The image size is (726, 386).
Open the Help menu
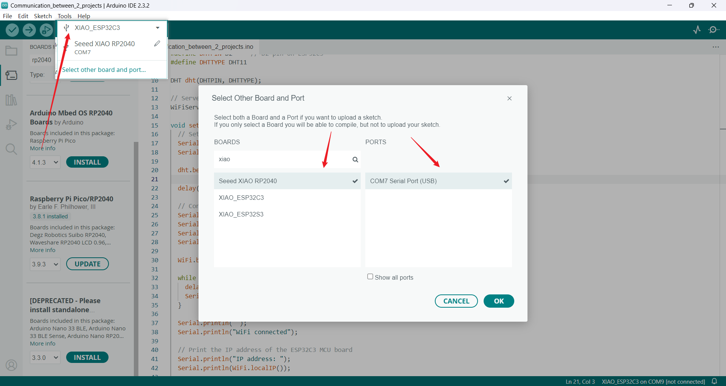click(84, 16)
